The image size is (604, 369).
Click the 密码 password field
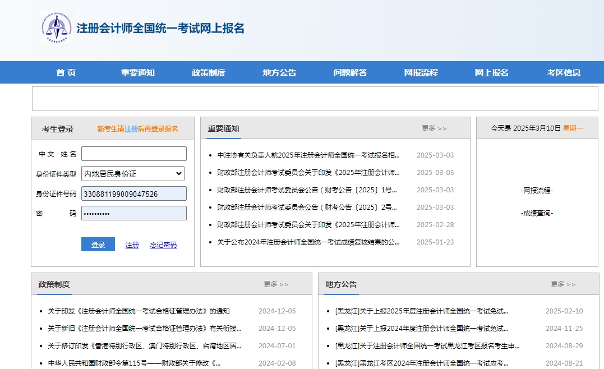click(133, 213)
